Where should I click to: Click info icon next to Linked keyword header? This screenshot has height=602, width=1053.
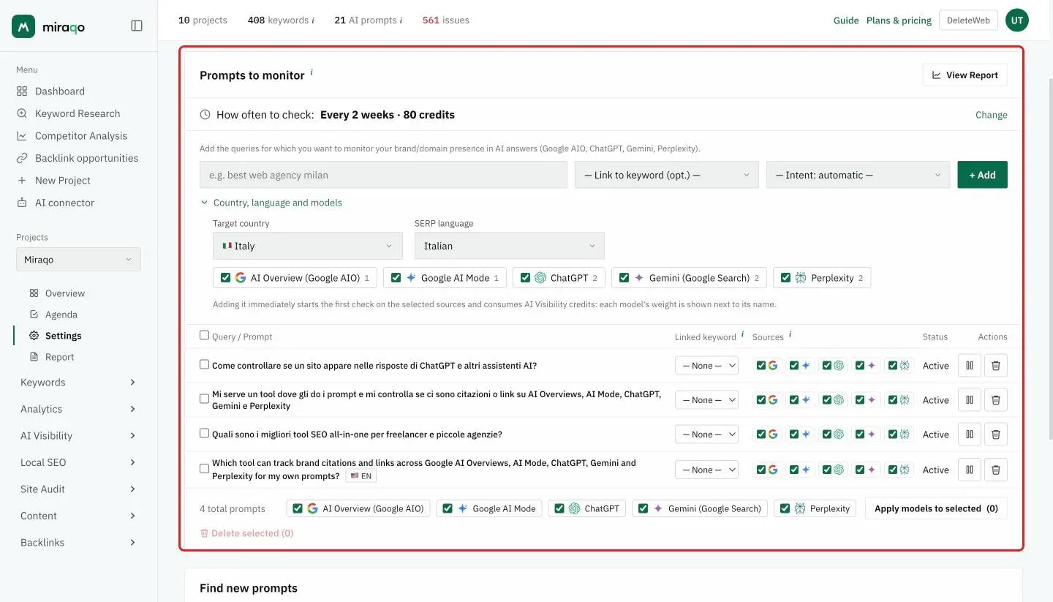tap(743, 334)
